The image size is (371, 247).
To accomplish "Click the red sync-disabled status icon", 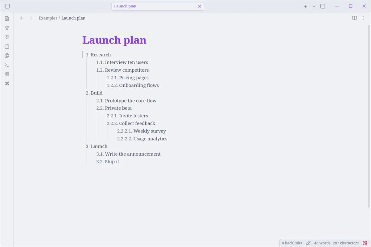I will click(365, 243).
